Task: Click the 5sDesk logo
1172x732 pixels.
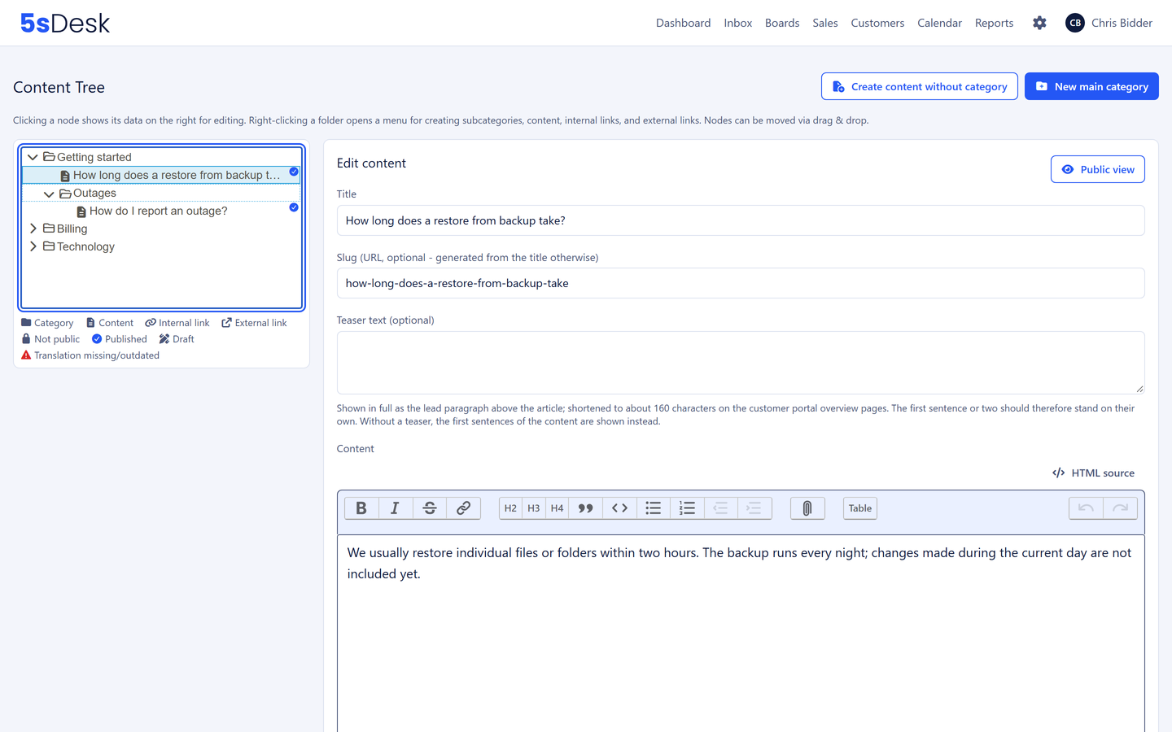Action: [65, 23]
